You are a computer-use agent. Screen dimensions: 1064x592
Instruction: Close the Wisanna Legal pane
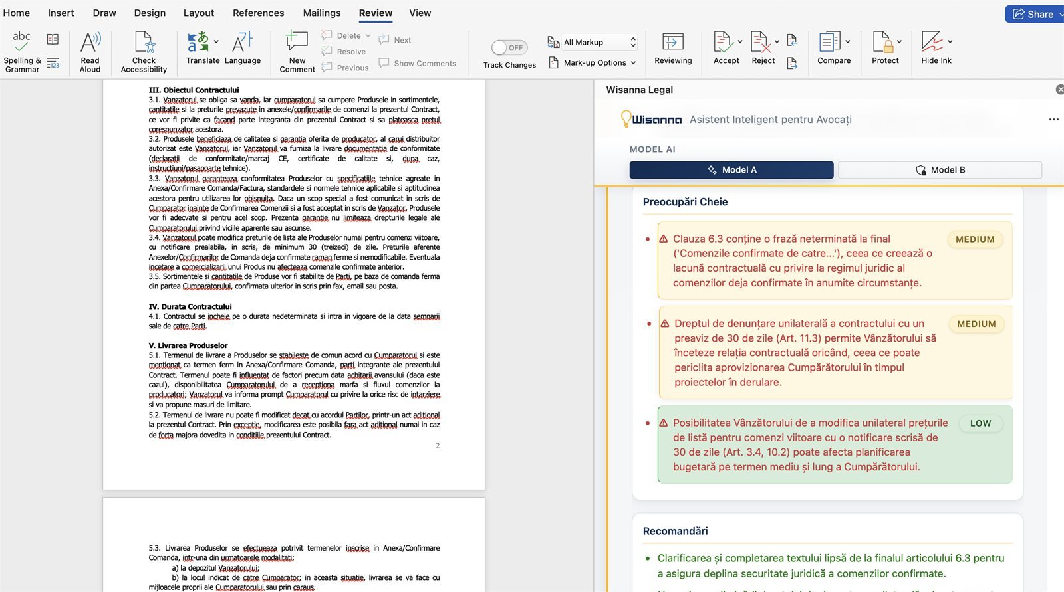coord(1059,90)
